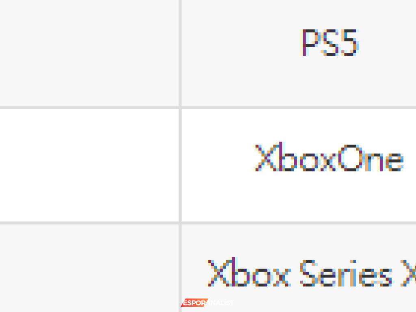Screen dimensions: 416x312
Task: Click the word Series in the bottom row
Action: click(x=346, y=273)
